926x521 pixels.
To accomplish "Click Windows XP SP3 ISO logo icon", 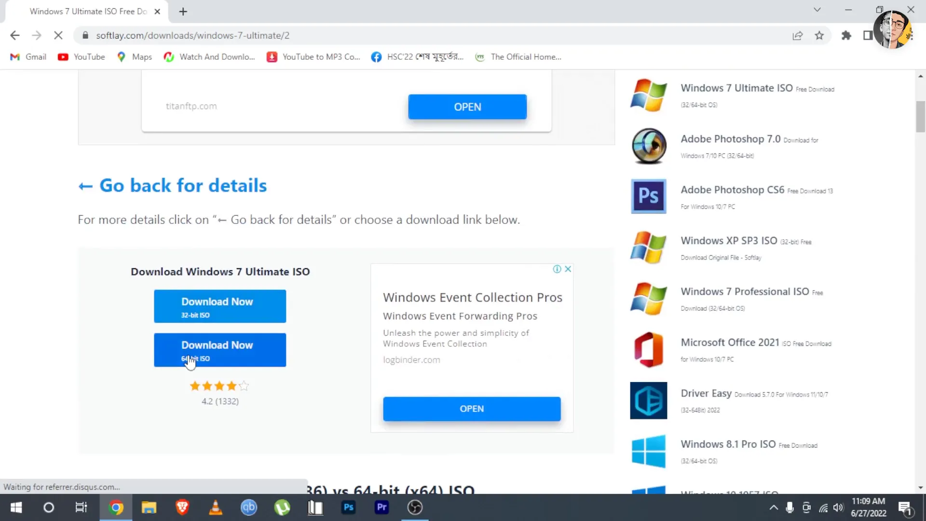I will [649, 247].
